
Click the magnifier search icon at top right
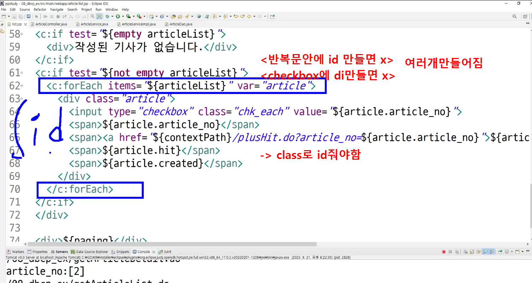coord(515,16)
